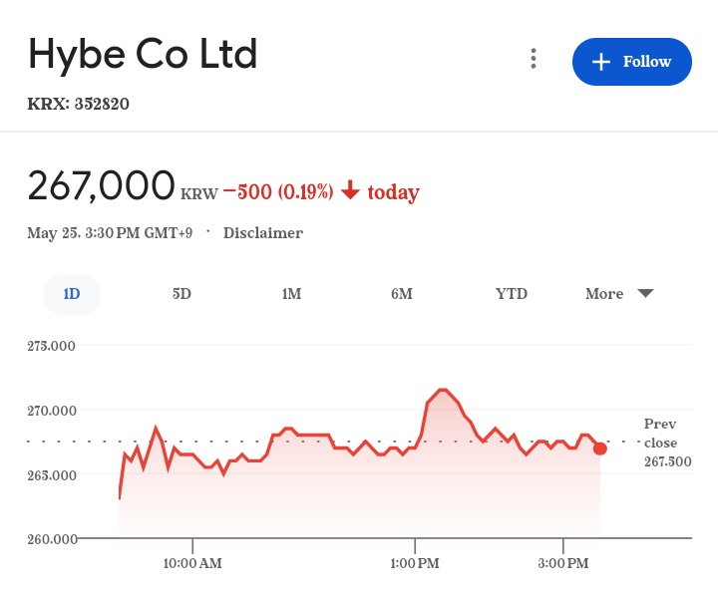Click the Prev close 267,500 label
The image size is (718, 596).
point(667,443)
